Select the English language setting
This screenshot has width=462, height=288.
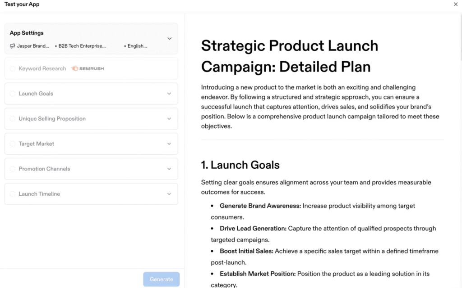coord(137,46)
